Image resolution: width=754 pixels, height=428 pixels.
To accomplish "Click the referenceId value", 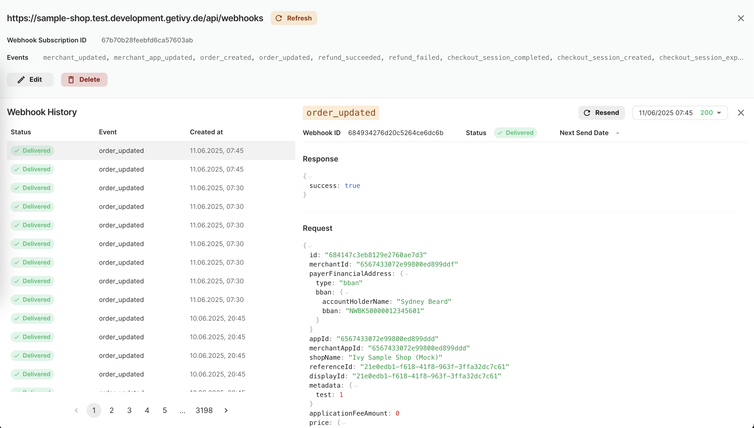I will 434,367.
